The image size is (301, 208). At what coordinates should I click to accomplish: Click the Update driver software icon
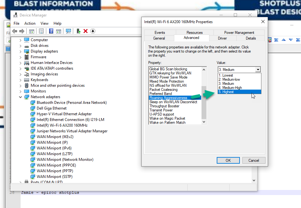(78, 31)
